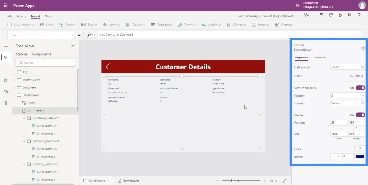Open the Data sources sidebar icon
This screenshot has height=185, width=368.
point(6,80)
